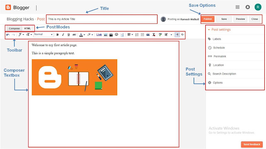
Task: Click the 'This is a simple paragraph text.' line
Action: point(53,53)
